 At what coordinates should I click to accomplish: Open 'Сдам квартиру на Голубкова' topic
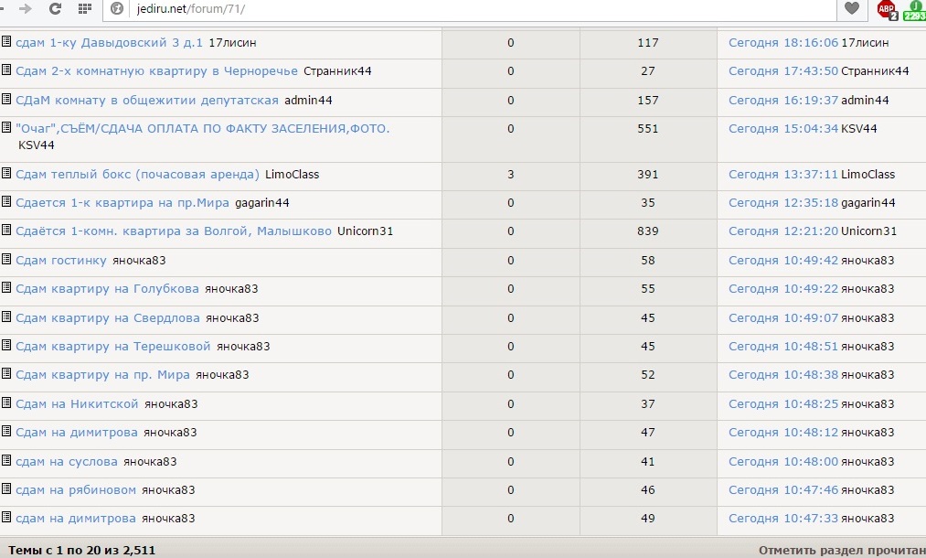(107, 289)
